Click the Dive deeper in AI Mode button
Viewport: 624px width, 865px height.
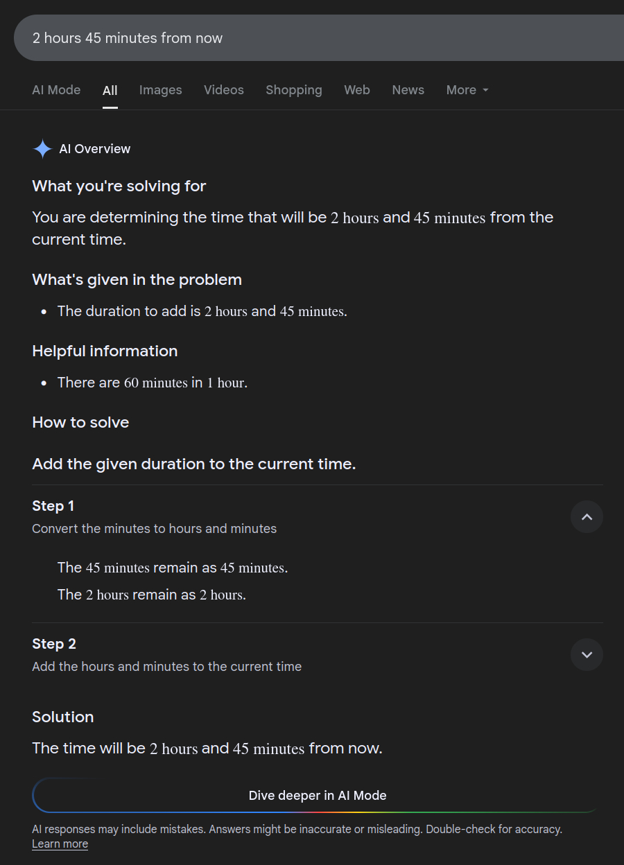(317, 796)
